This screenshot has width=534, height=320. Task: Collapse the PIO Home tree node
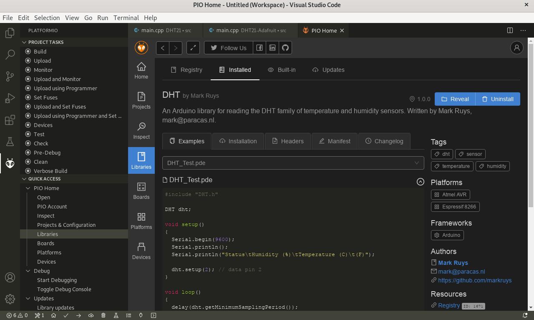point(28,188)
